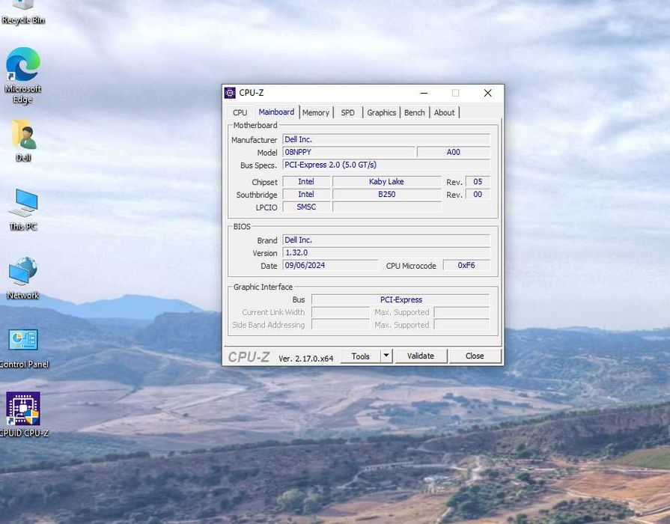
Task: Click the Manufacturer field Dell Inc.
Action: pos(386,139)
